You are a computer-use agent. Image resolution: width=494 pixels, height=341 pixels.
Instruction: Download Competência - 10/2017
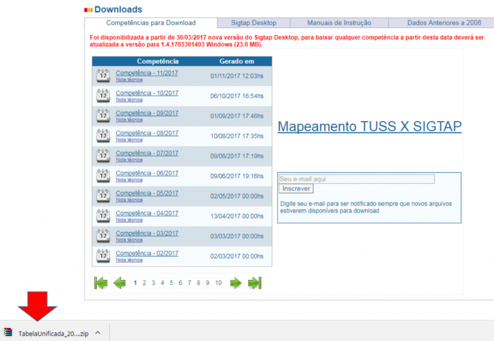(147, 93)
